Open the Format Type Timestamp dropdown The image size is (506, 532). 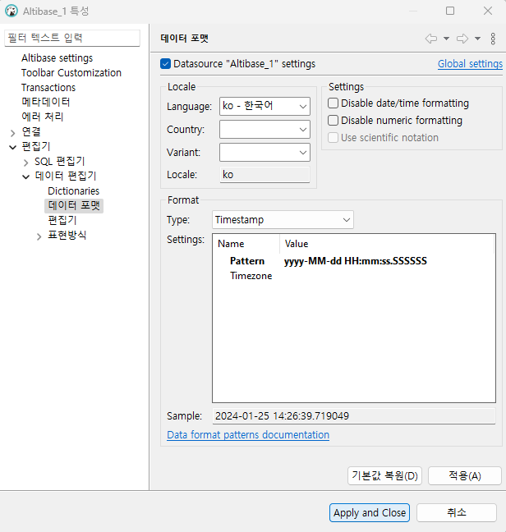tap(283, 219)
